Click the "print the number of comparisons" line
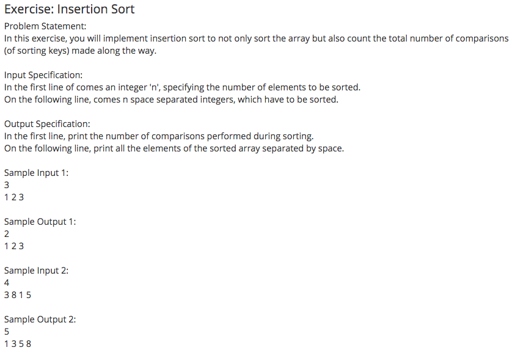Screen dimensions: 515x361 pyautogui.click(x=159, y=136)
